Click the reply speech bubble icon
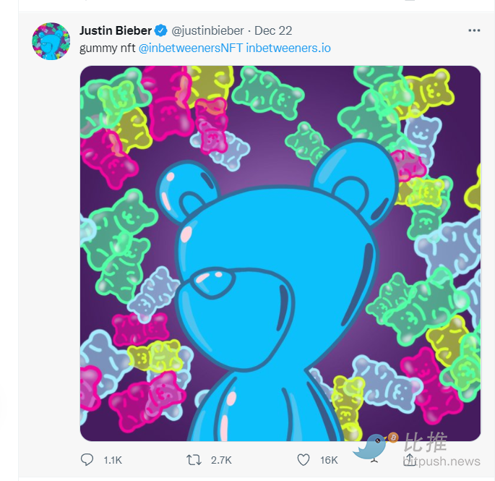Viewport: 495px width, 481px height. coord(87,459)
